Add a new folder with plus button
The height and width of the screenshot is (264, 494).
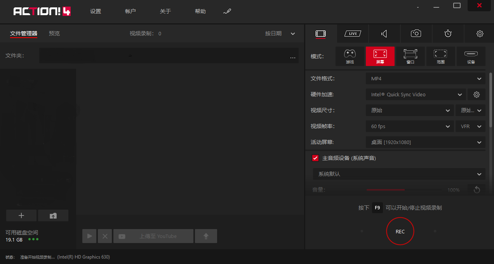(21, 215)
